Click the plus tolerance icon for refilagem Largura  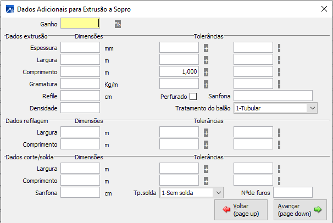tap(206, 132)
